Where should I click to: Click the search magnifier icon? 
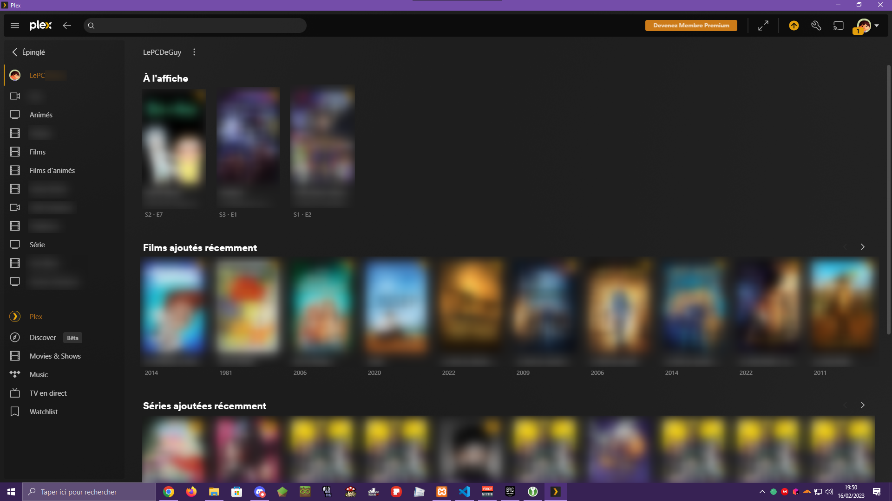tap(91, 26)
